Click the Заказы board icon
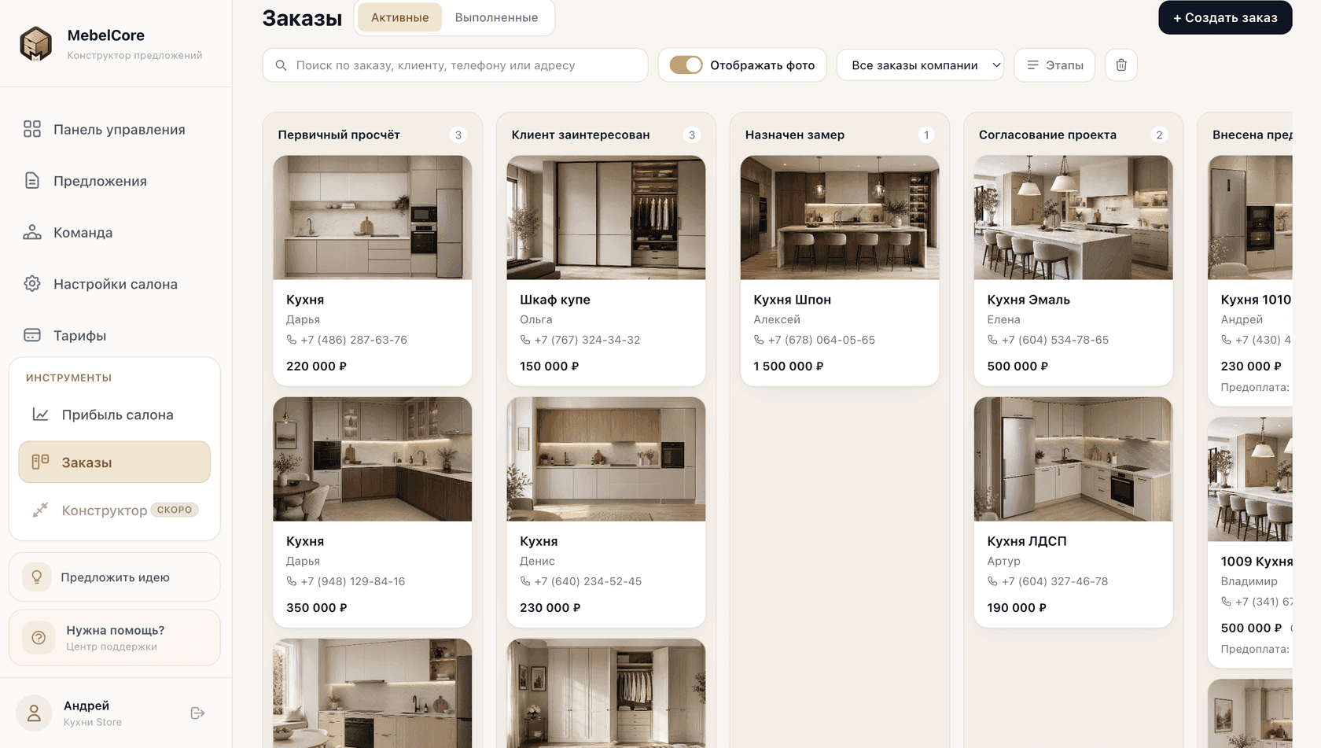This screenshot has height=748, width=1321. tap(40, 462)
